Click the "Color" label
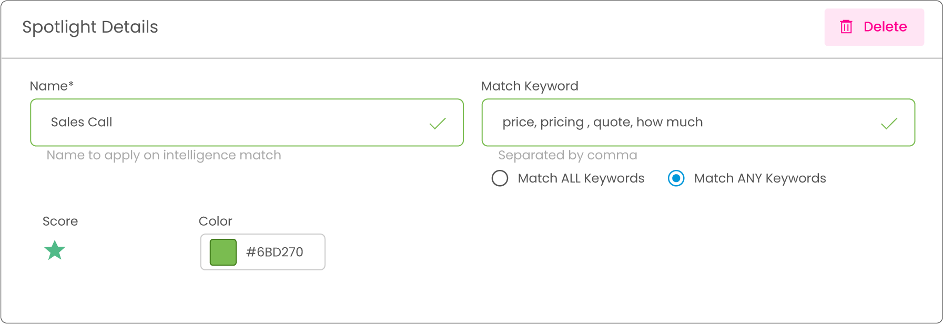Viewport: 943px width, 324px height. coord(215,221)
